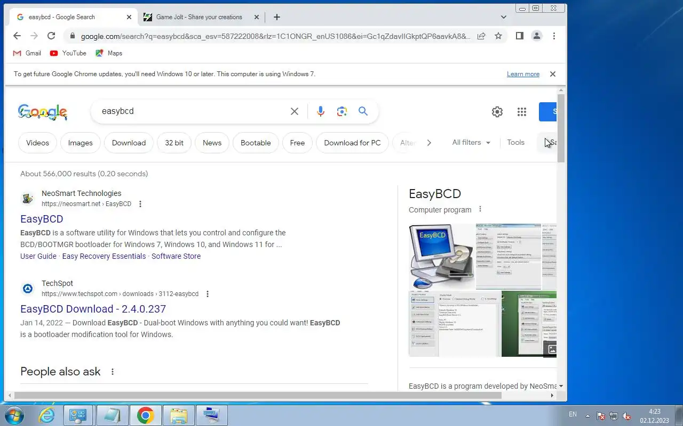Screen dimensions: 683x426
Task: Open TechSpot result options menu
Action: coord(208,294)
